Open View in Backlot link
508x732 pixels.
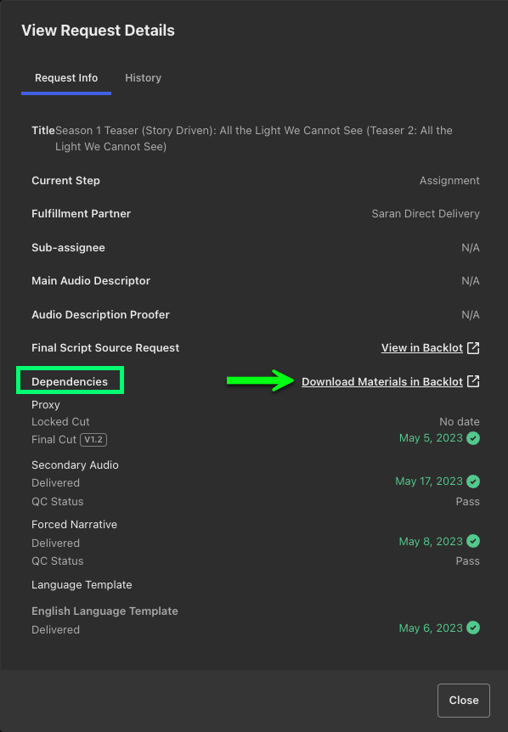coord(421,348)
